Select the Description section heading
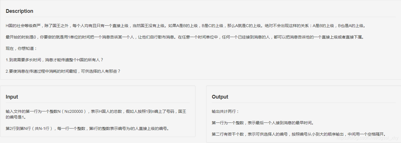 (x=19, y=11)
